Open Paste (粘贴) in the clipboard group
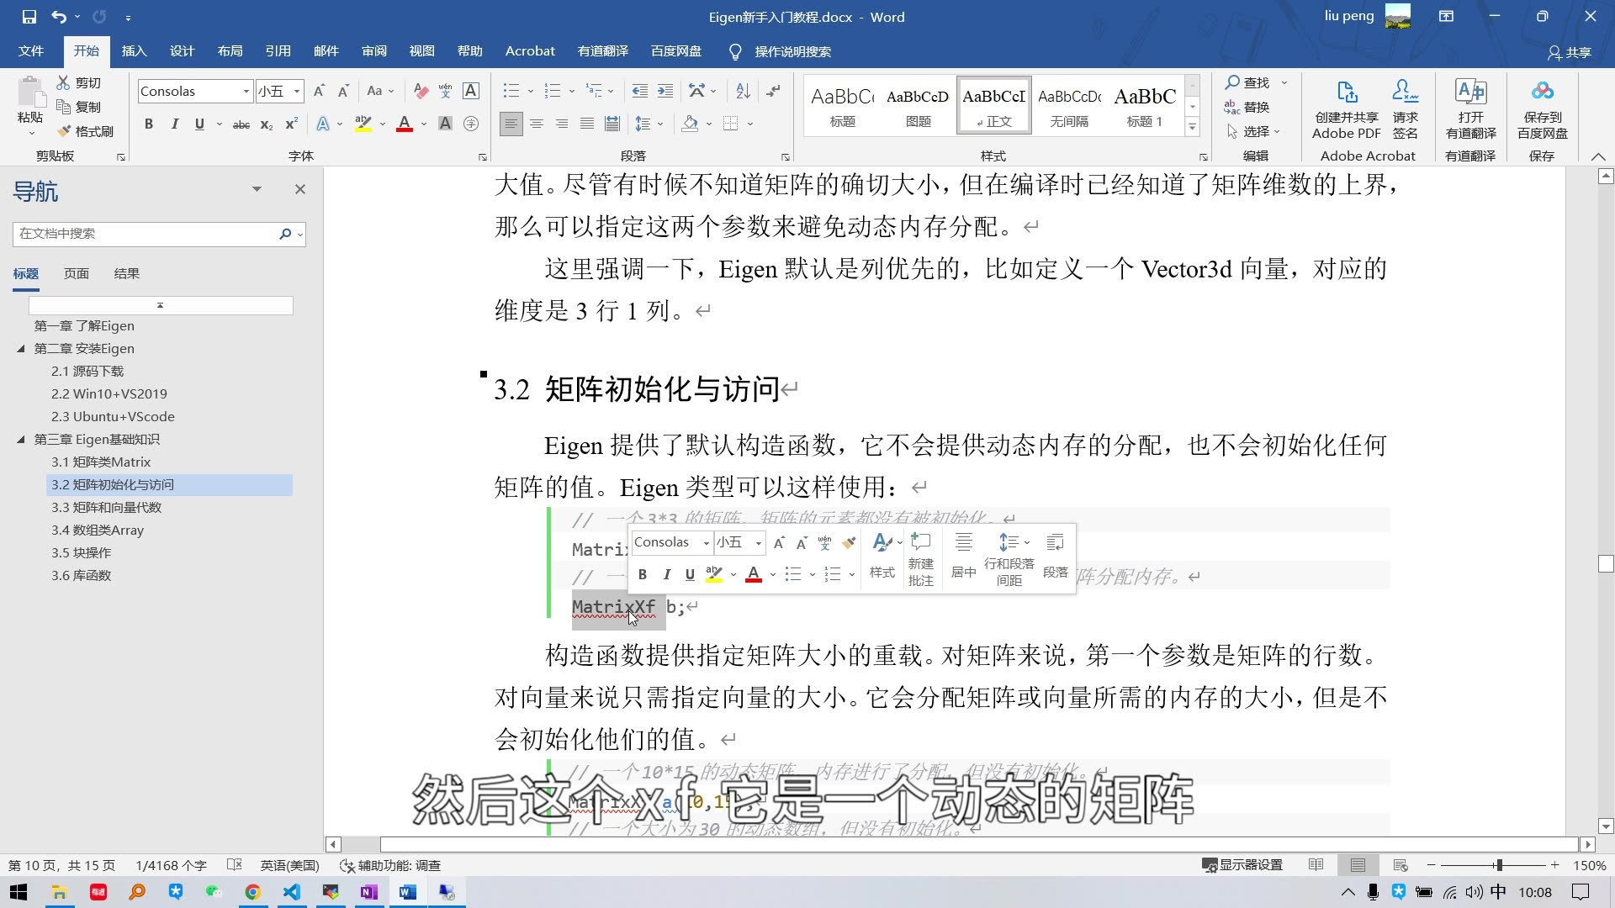Viewport: 1615px width, 908px height. tap(30, 105)
